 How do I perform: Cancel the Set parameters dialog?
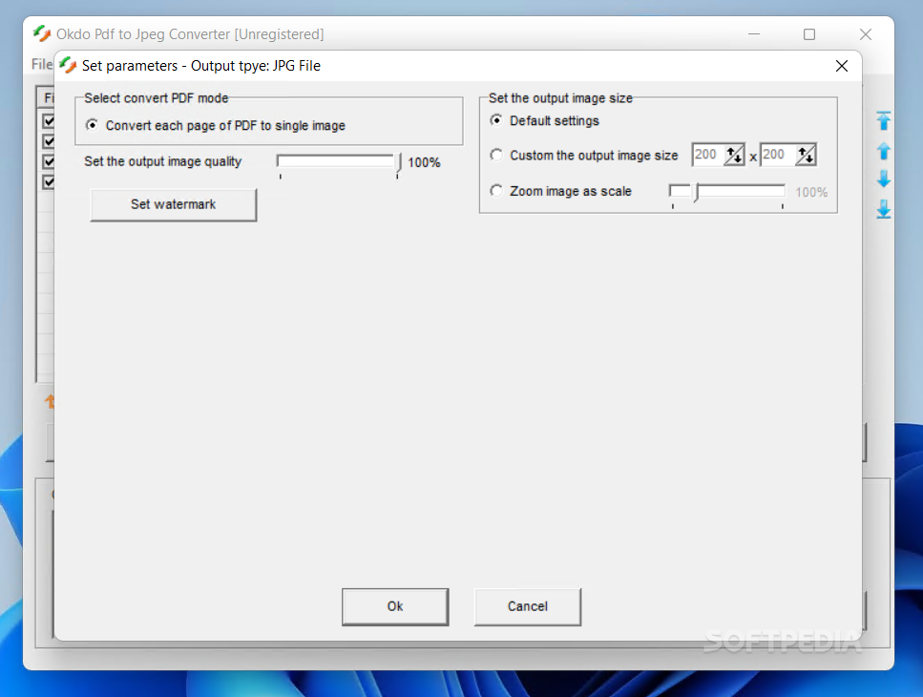[528, 606]
